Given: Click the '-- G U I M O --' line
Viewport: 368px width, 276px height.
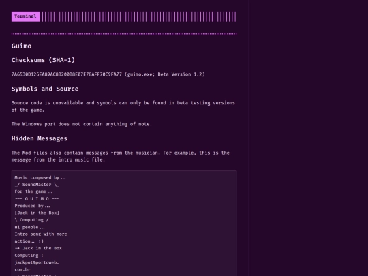Looking at the screenshot, I should tap(37, 199).
